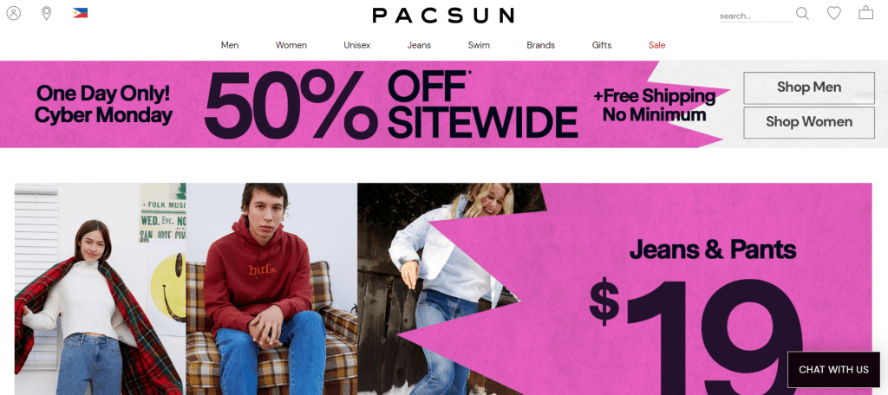Open the wishlist heart icon
Screen dimensions: 888x395
coord(833,12)
